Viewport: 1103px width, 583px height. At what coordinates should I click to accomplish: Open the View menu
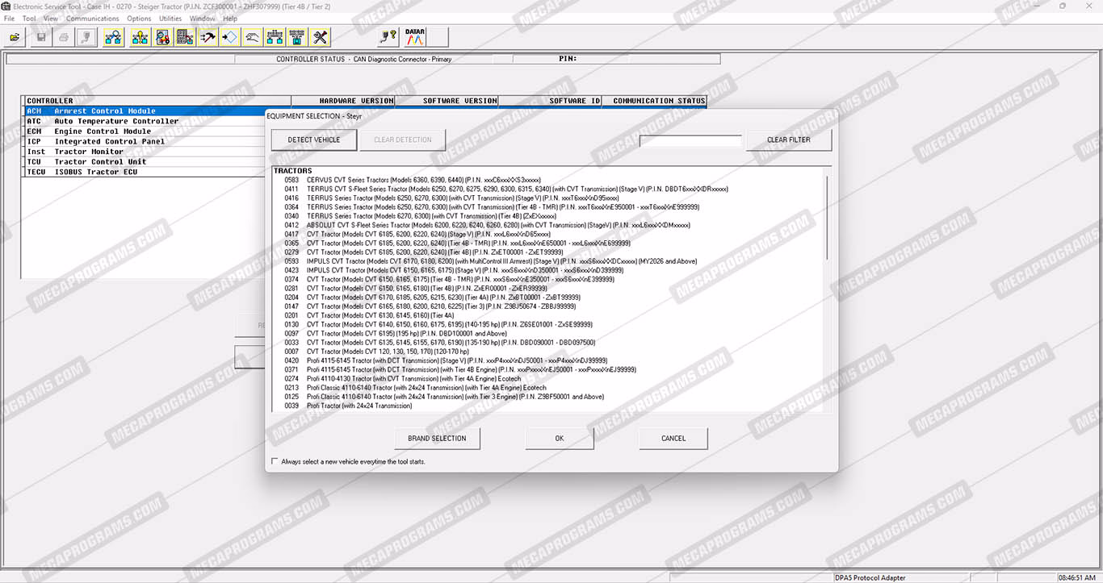[50, 19]
